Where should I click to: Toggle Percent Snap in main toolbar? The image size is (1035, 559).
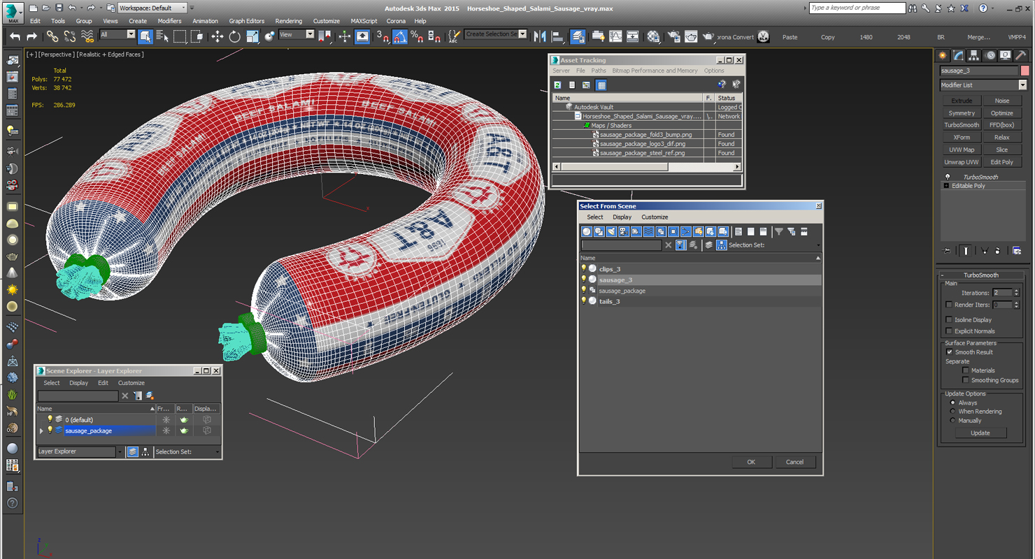point(417,36)
